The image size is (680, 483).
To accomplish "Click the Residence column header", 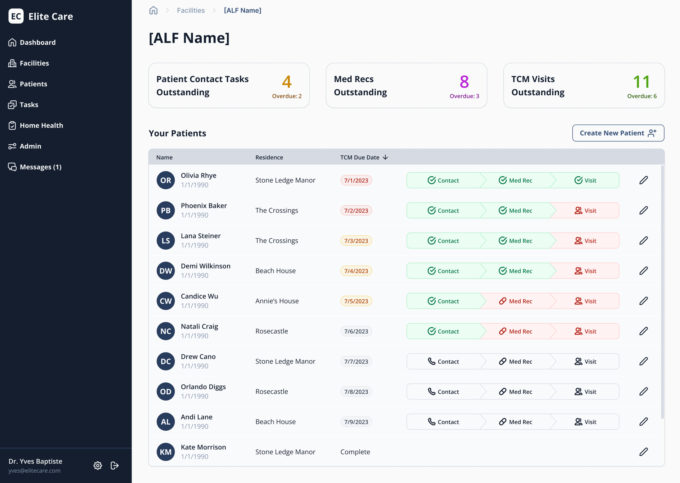I will tap(269, 157).
